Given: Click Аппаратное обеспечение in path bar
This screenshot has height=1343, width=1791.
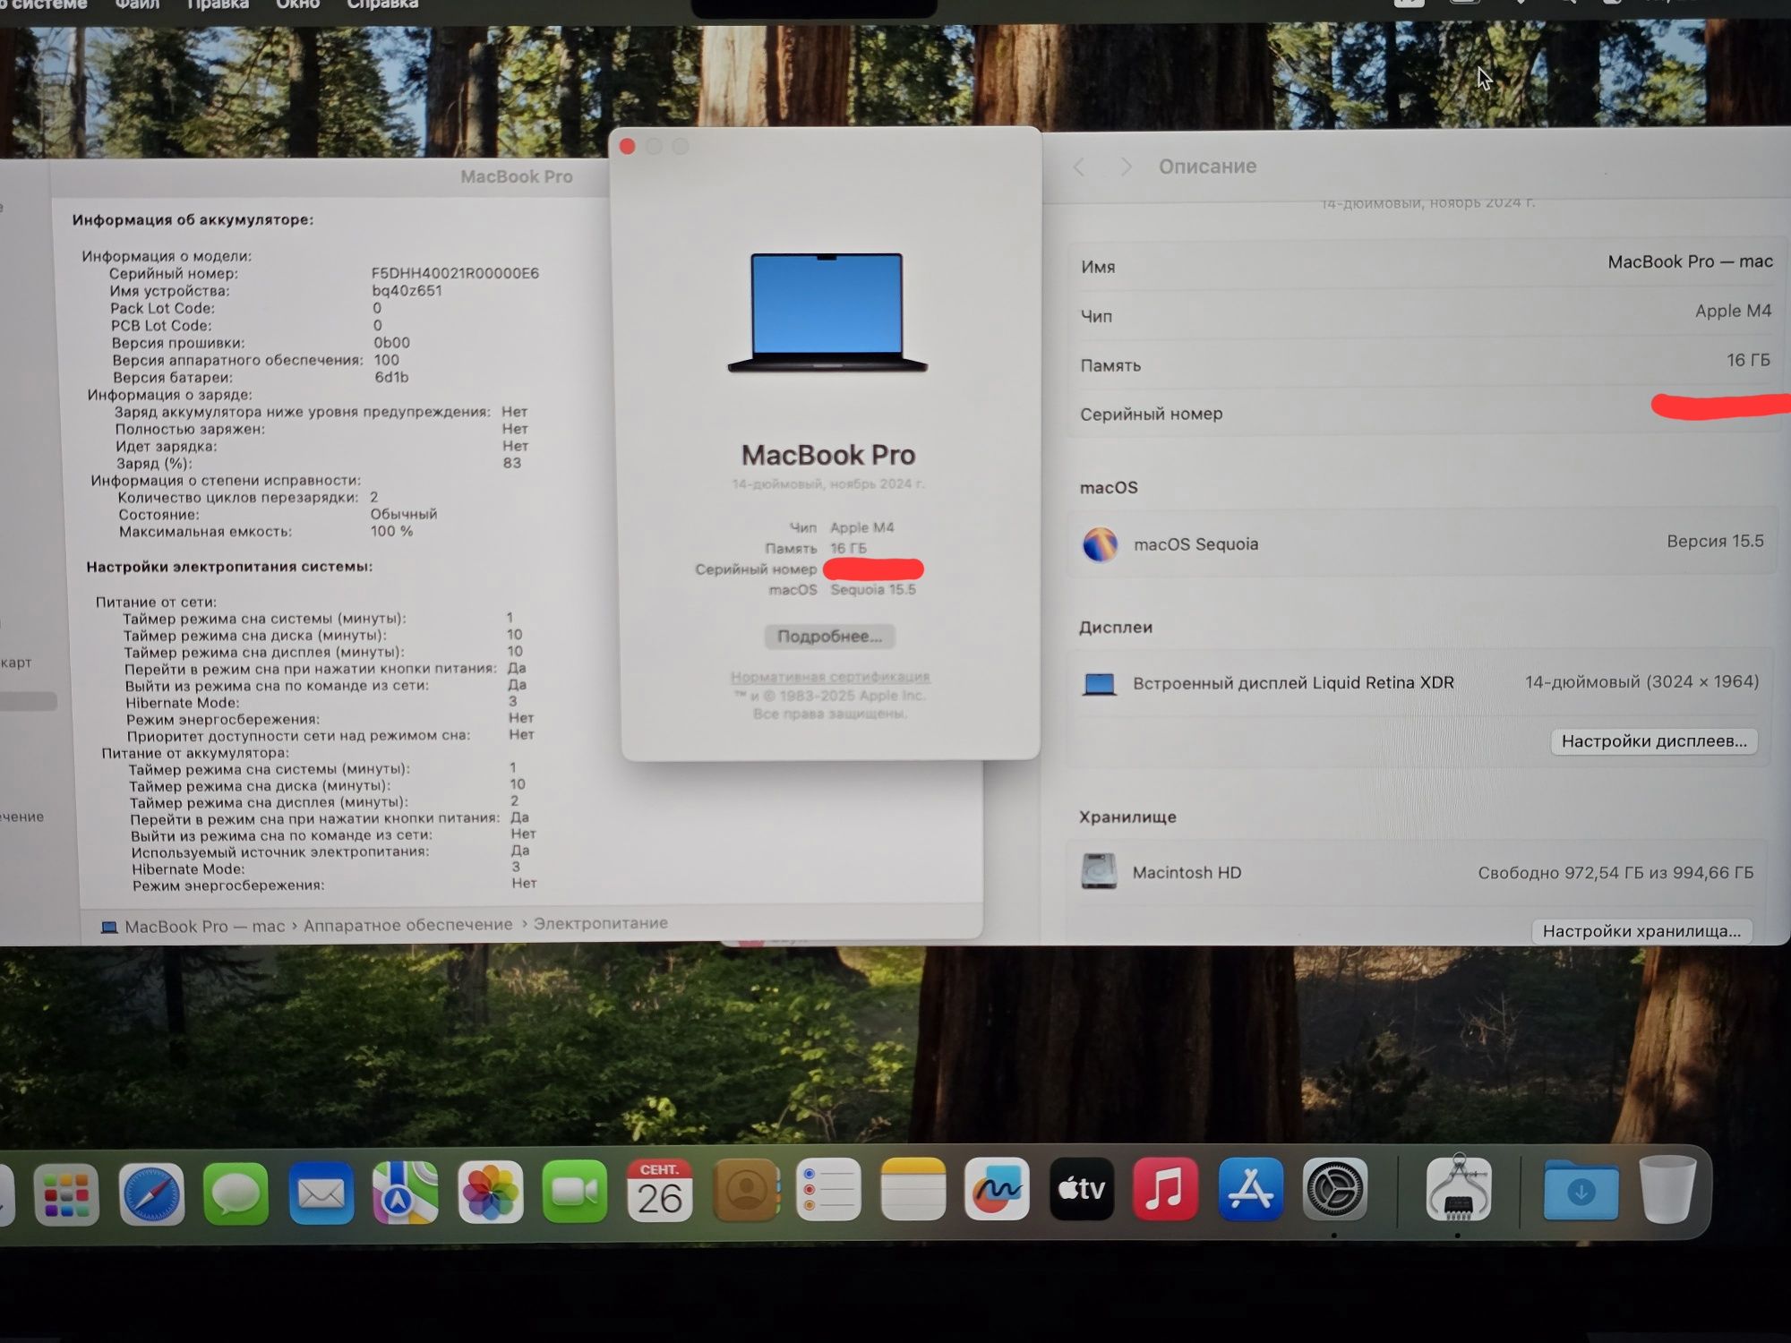Looking at the screenshot, I should pyautogui.click(x=408, y=925).
